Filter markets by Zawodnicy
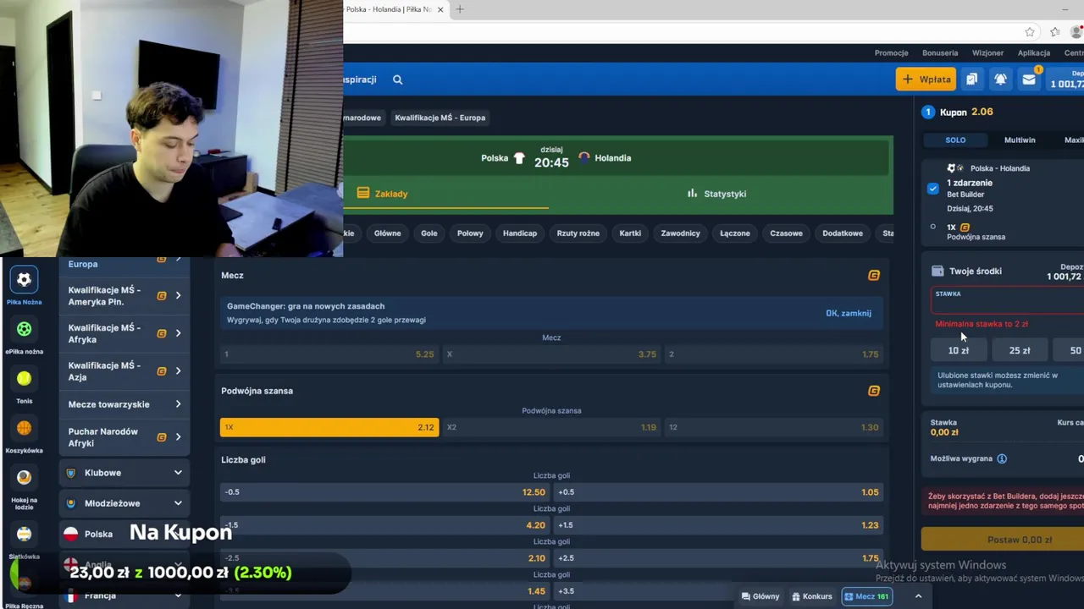 (x=681, y=233)
